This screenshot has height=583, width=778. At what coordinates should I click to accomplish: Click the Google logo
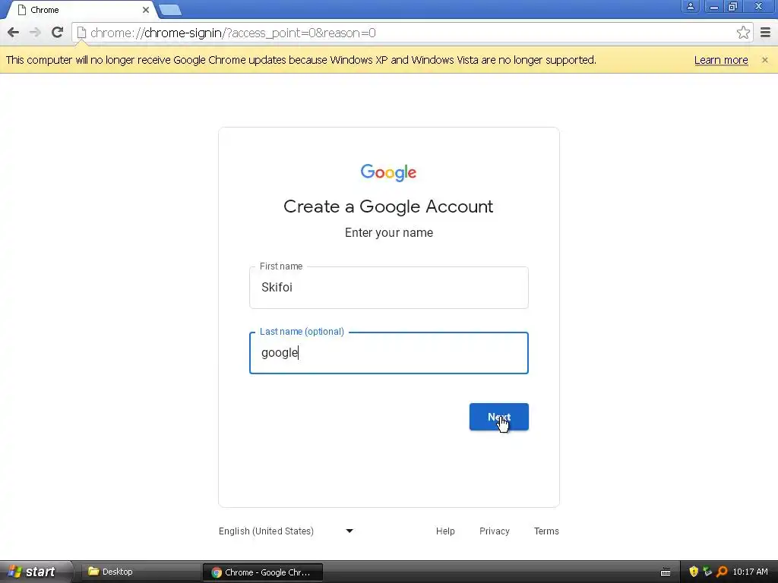coord(388,172)
